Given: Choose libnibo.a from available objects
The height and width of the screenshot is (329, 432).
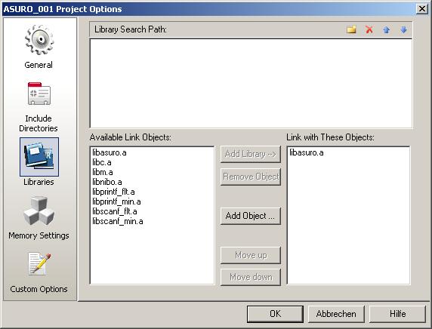Looking at the screenshot, I should click(107, 182).
